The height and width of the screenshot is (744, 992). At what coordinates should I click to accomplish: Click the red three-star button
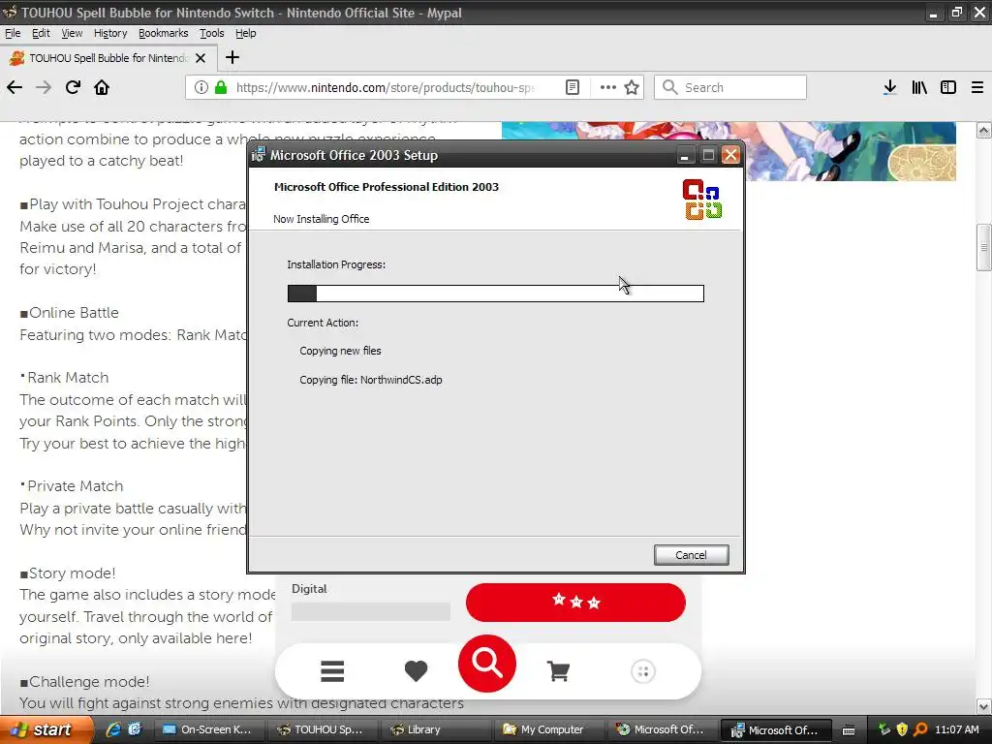[x=575, y=602]
